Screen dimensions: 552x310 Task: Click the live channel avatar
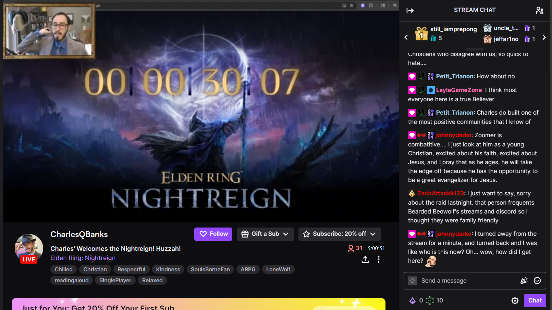[x=29, y=248]
